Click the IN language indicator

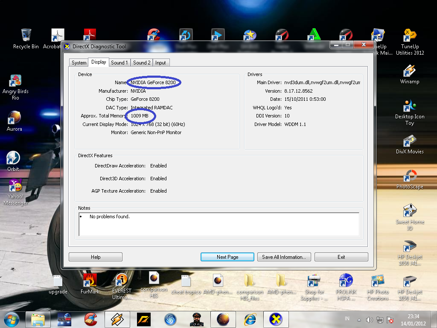click(347, 319)
